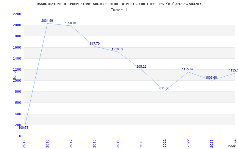Select the 600 y-axis value
Image resolution: width=238 pixels, height=149 pixels.
[18, 103]
